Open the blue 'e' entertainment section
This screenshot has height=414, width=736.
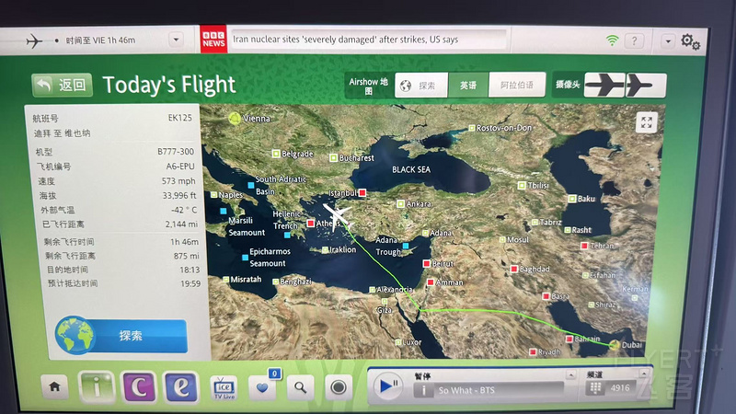[x=181, y=387]
